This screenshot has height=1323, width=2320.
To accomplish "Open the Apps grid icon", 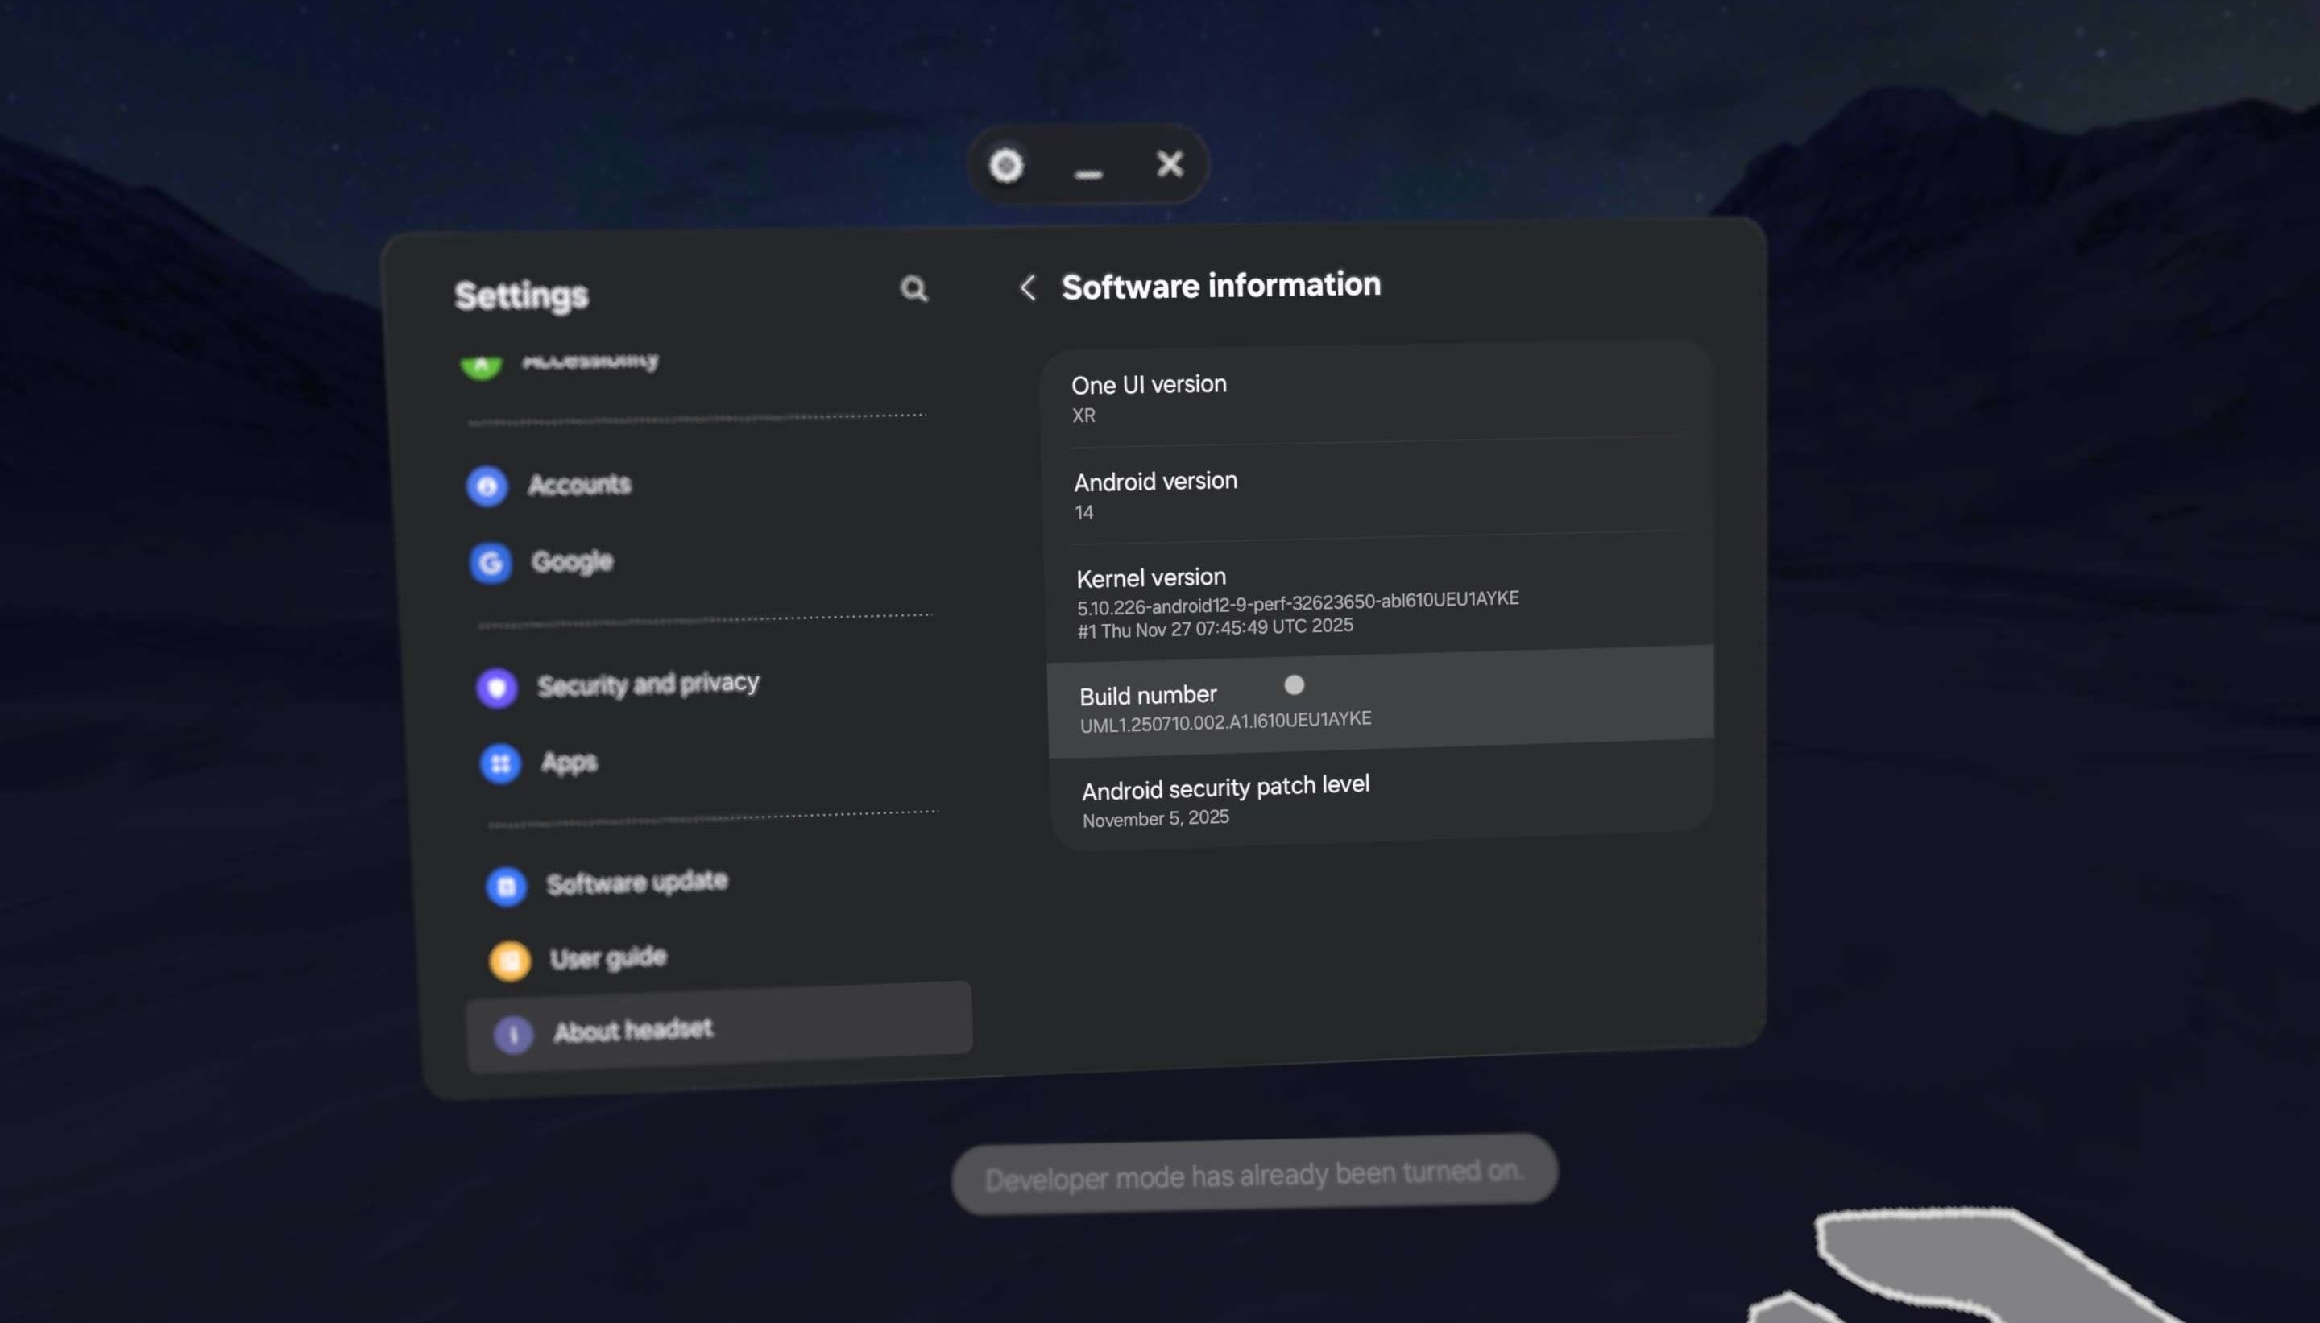I will click(501, 764).
